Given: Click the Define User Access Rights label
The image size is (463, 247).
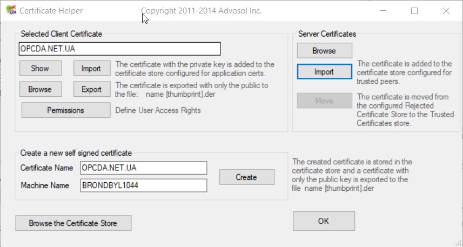Looking at the screenshot, I should pyautogui.click(x=158, y=110).
